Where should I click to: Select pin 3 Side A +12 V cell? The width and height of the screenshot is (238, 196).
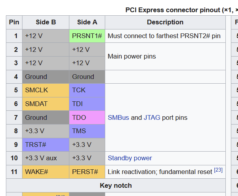87,63
